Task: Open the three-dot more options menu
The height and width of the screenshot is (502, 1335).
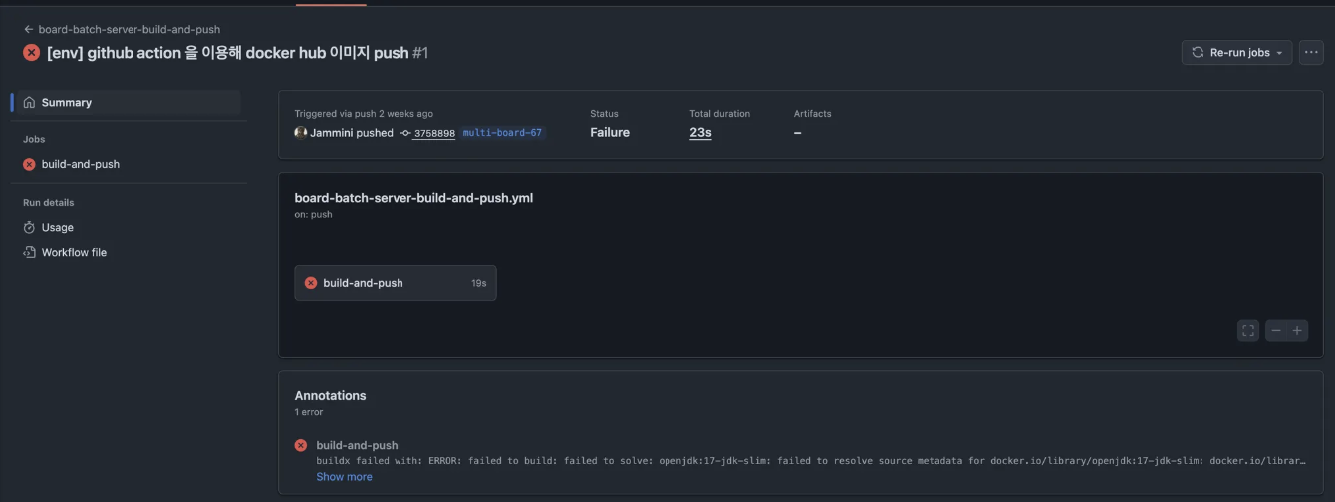Action: pos(1311,53)
